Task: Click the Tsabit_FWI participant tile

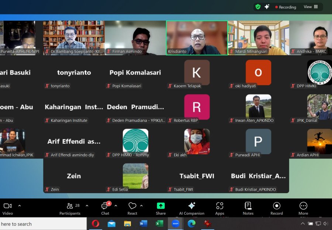Action: [x=197, y=176]
